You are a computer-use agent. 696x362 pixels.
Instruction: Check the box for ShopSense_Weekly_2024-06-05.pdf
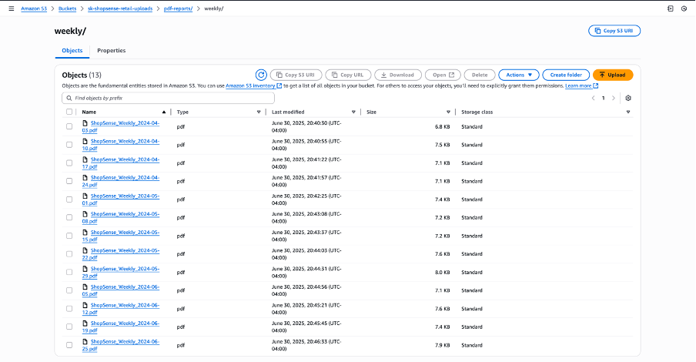point(69,290)
